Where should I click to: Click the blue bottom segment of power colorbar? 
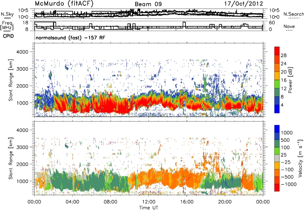[x=277, y=109]
